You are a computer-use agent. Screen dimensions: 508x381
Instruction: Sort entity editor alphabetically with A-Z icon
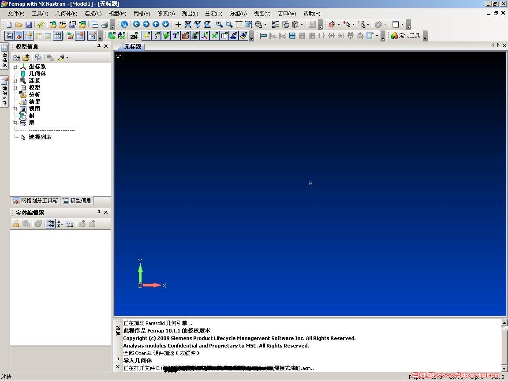[x=60, y=224]
